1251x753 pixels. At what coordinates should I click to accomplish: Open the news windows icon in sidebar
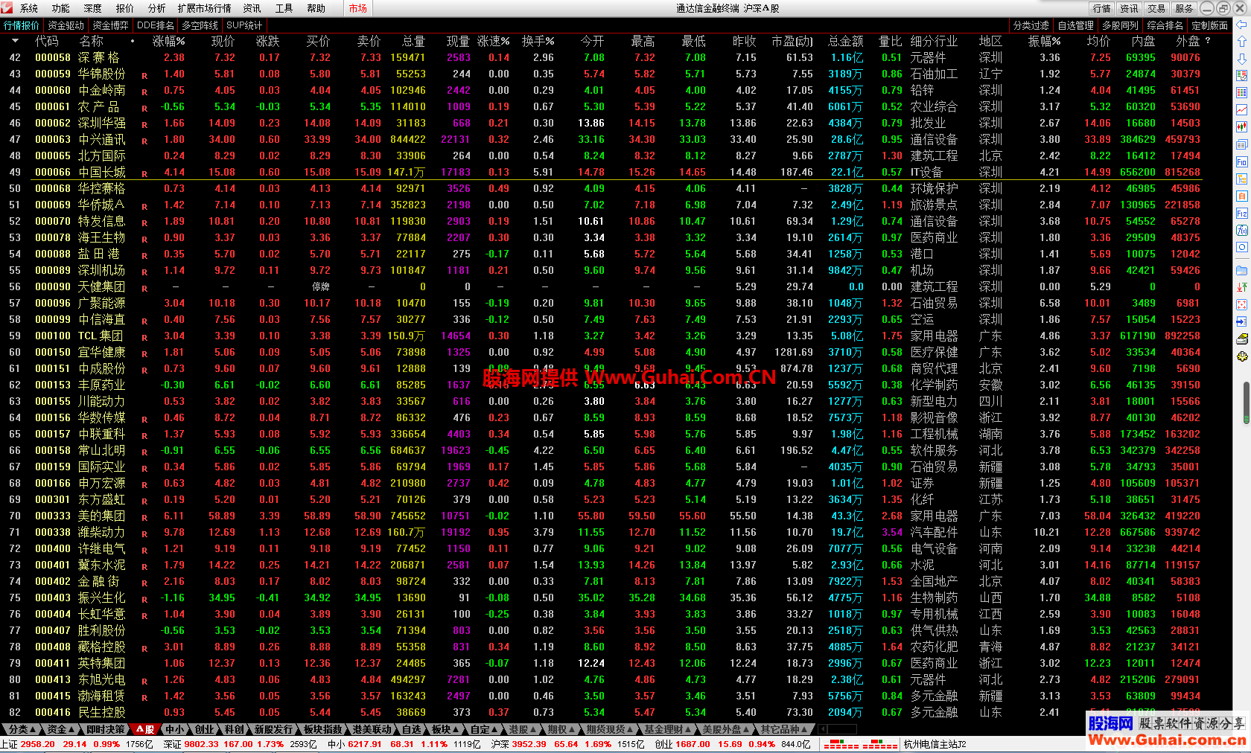(1241, 144)
